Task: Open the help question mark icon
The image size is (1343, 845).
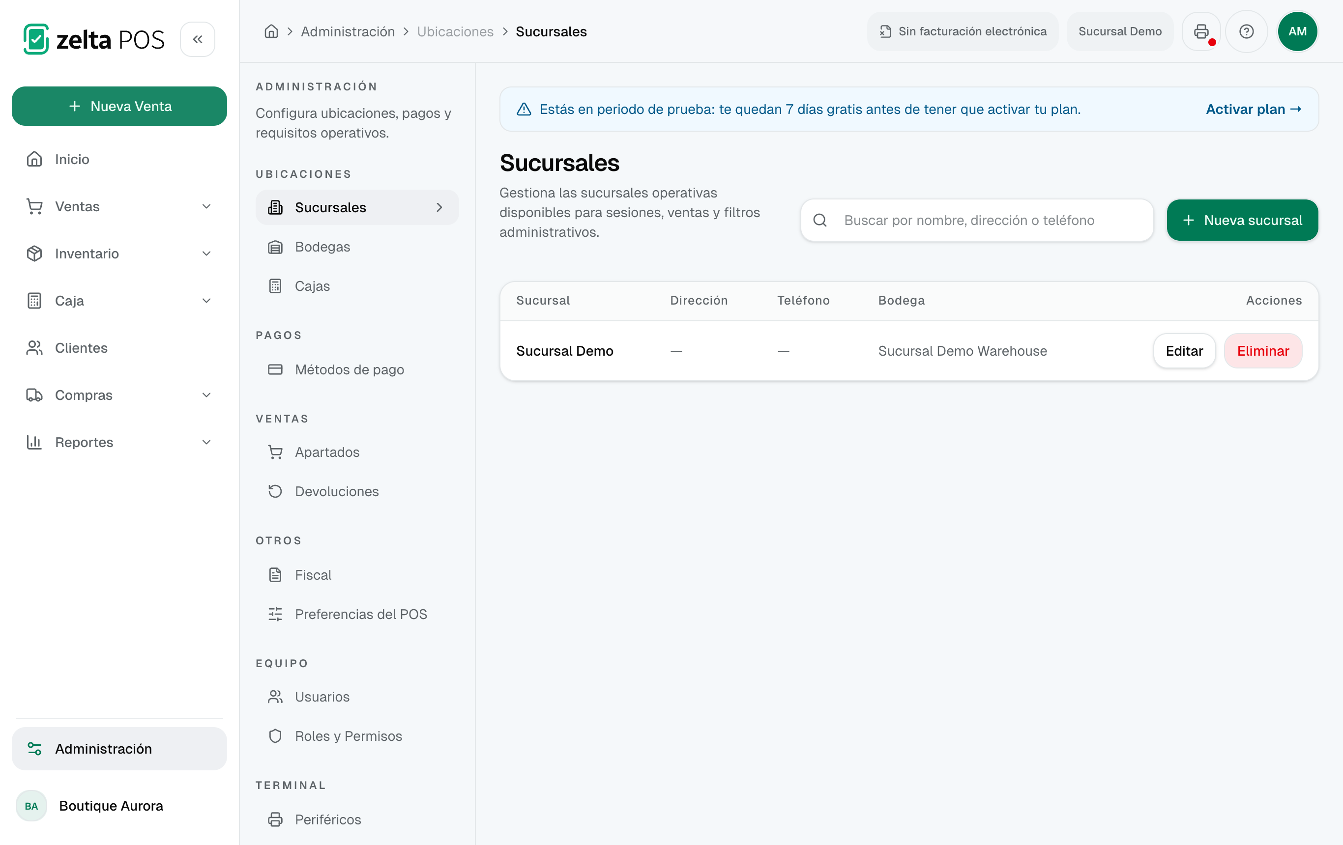Action: pos(1247,31)
